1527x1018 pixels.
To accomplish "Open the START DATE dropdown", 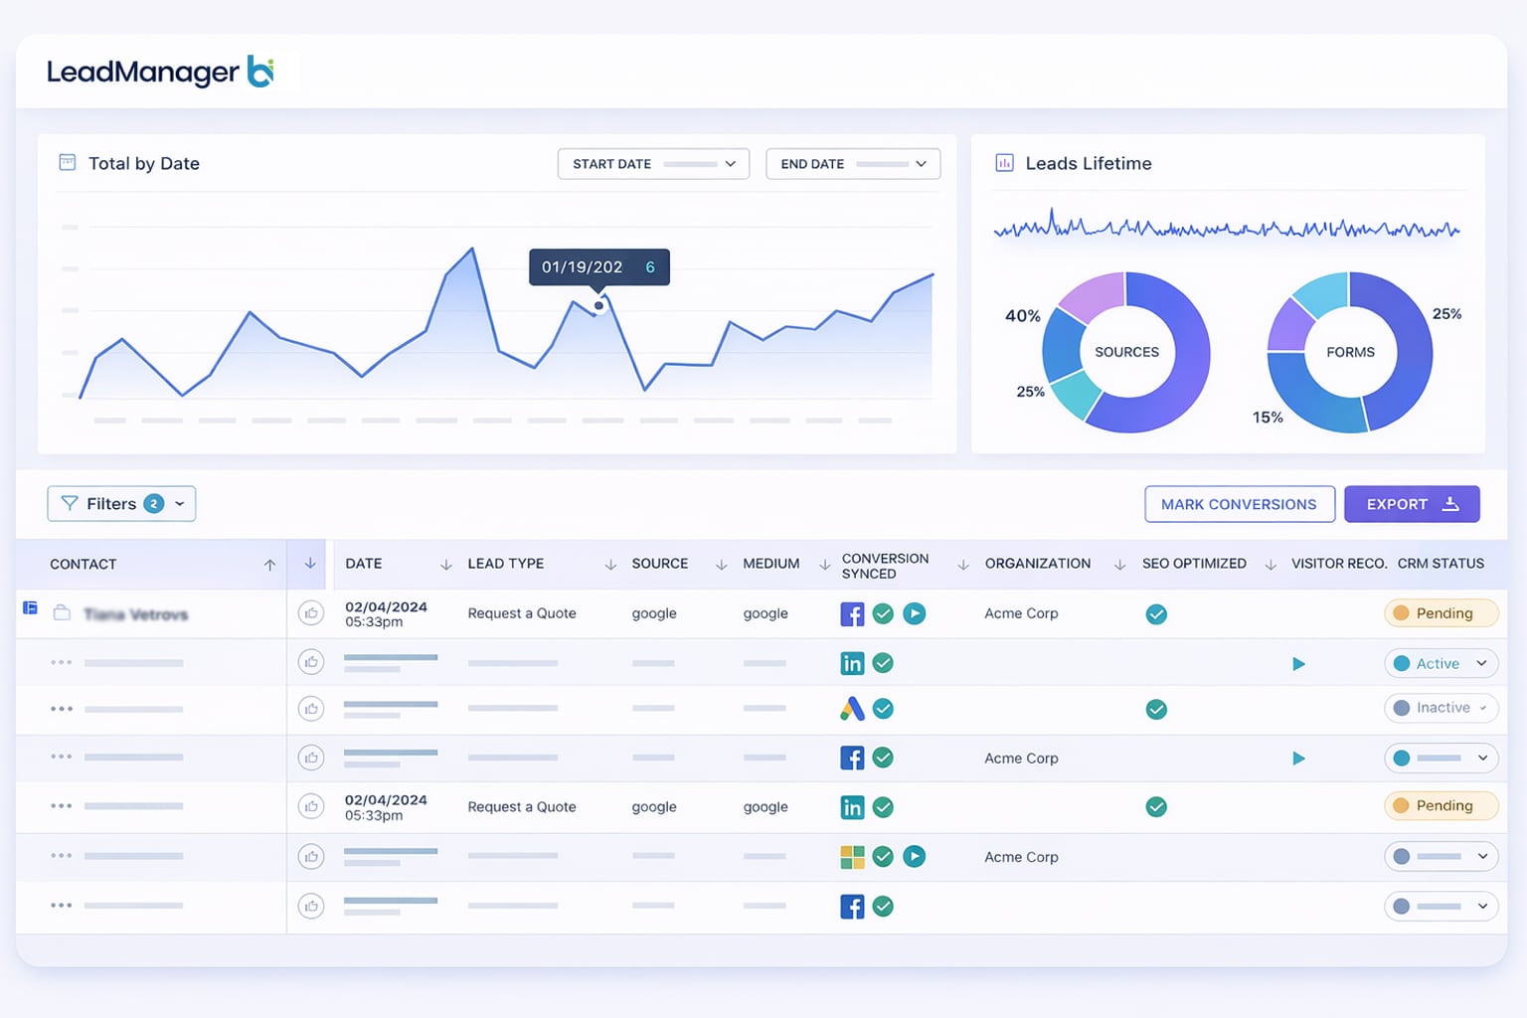I will pyautogui.click(x=653, y=164).
